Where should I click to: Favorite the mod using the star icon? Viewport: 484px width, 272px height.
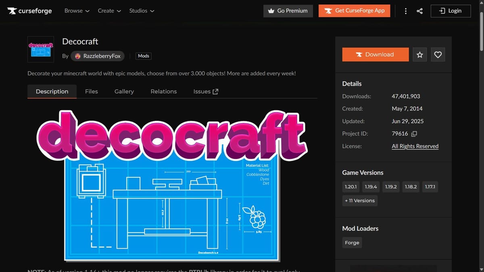click(x=419, y=54)
